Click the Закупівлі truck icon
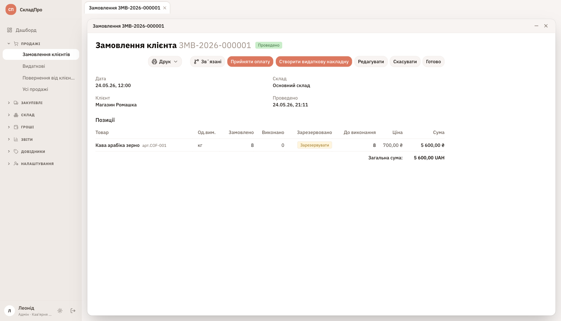Screen dimensions: 561x321 click(x=16, y=103)
